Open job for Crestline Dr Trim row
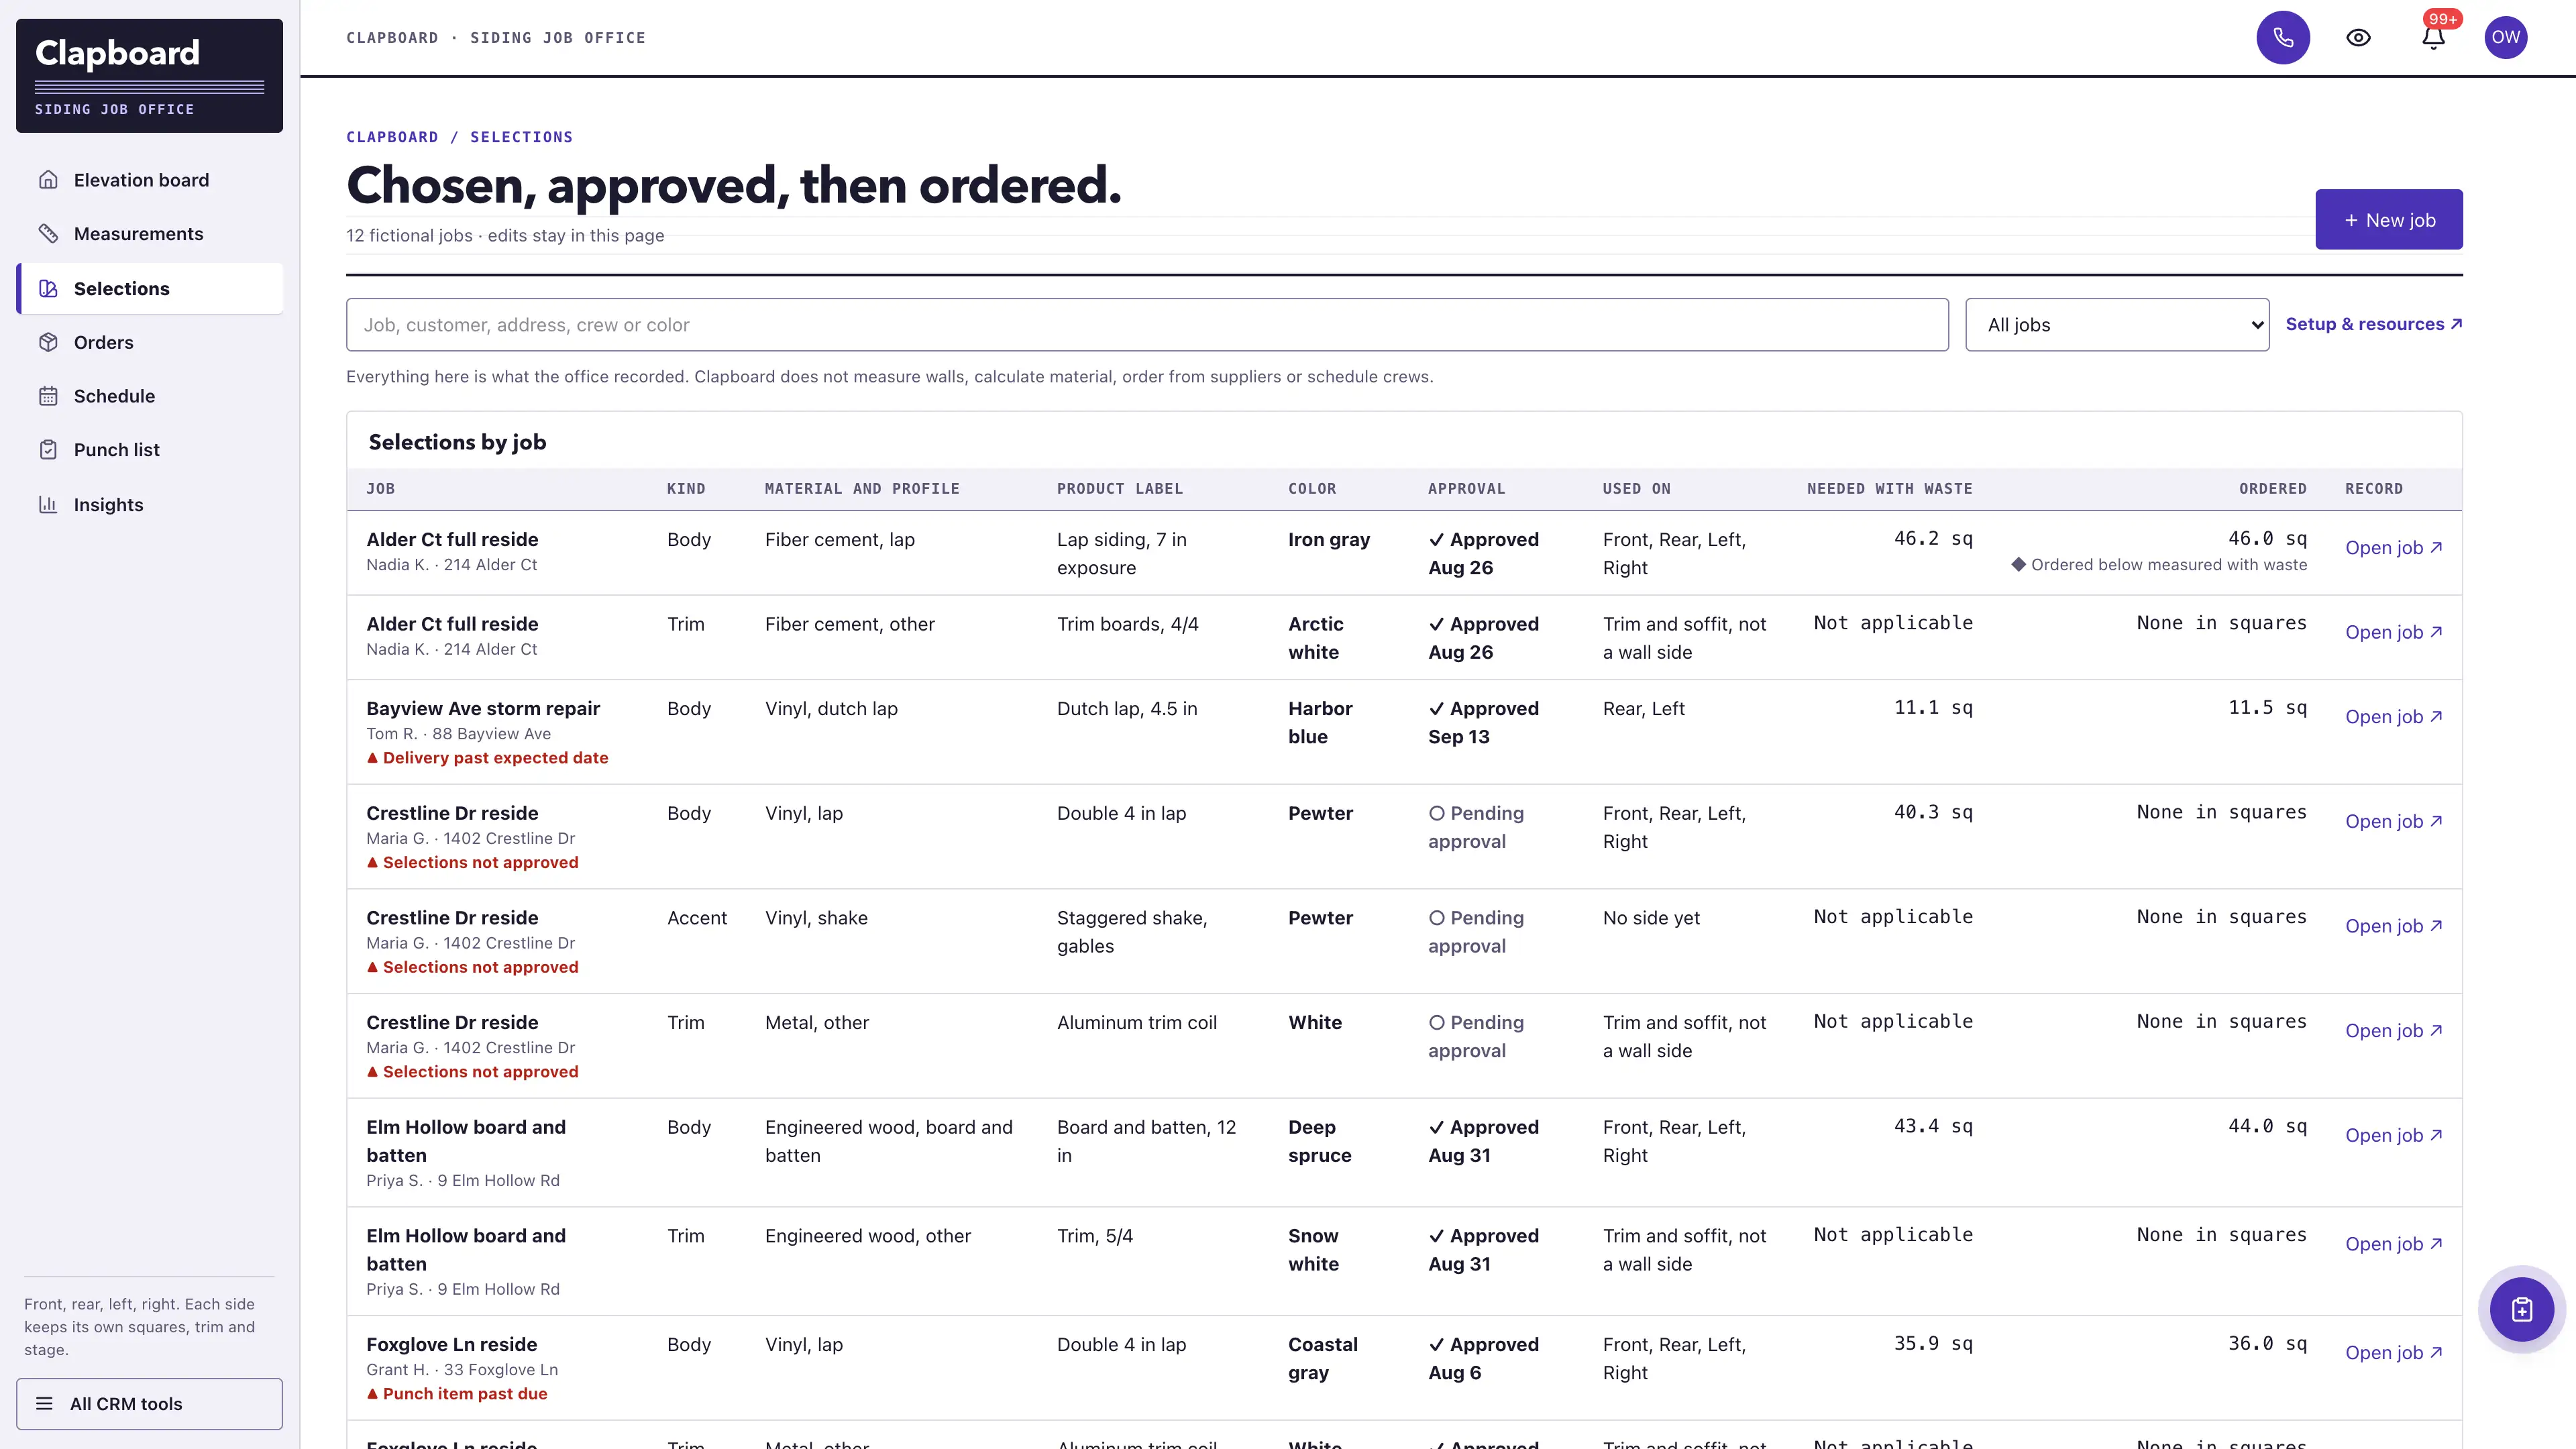Viewport: 2576px width, 1449px height. [x=2394, y=1030]
